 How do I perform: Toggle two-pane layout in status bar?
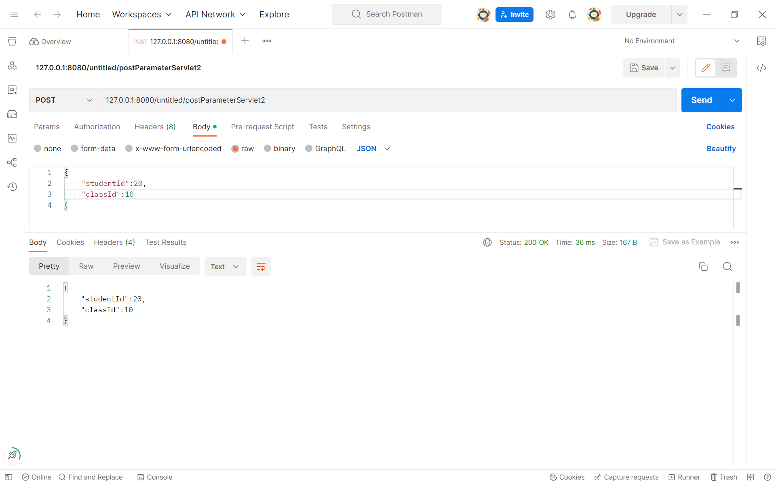click(x=751, y=477)
